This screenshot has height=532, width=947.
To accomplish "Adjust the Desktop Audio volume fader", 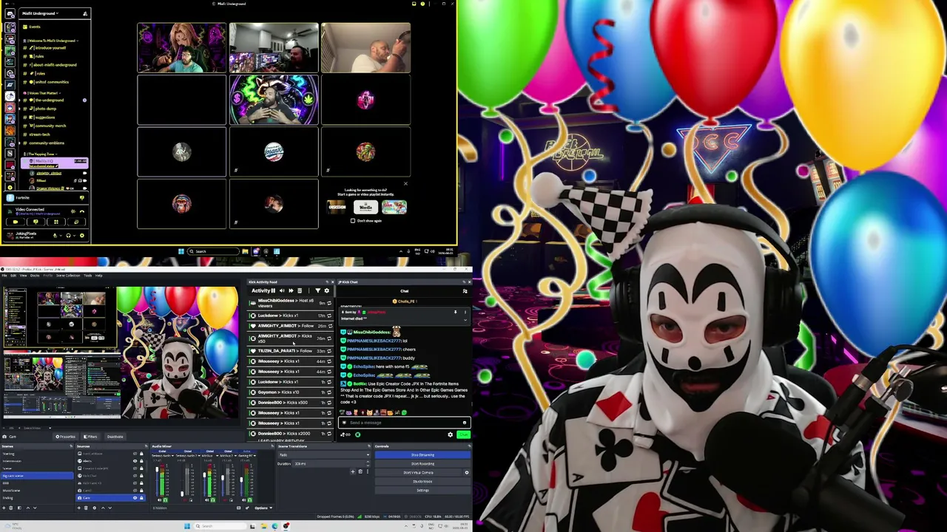I will 157,469.
